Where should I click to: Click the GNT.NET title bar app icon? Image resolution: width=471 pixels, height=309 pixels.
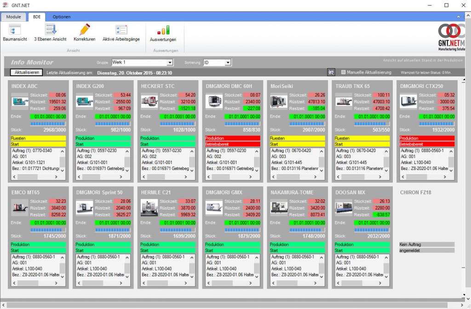click(6, 5)
